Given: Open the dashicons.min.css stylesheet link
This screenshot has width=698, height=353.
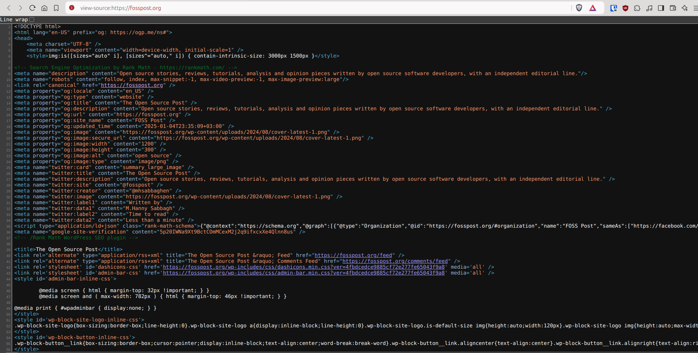Looking at the screenshot, I should coord(303,267).
